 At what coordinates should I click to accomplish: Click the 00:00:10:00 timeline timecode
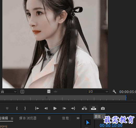coord(111,125)
